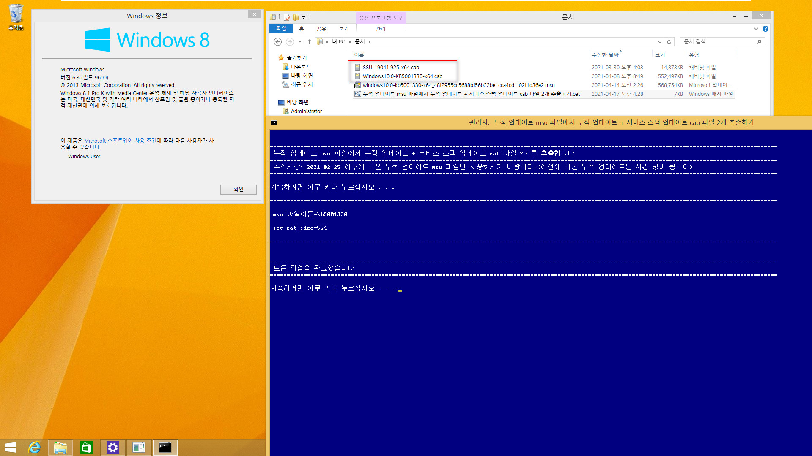
Task: Select the 누적 업데이트 .bat file
Action: click(x=471, y=94)
